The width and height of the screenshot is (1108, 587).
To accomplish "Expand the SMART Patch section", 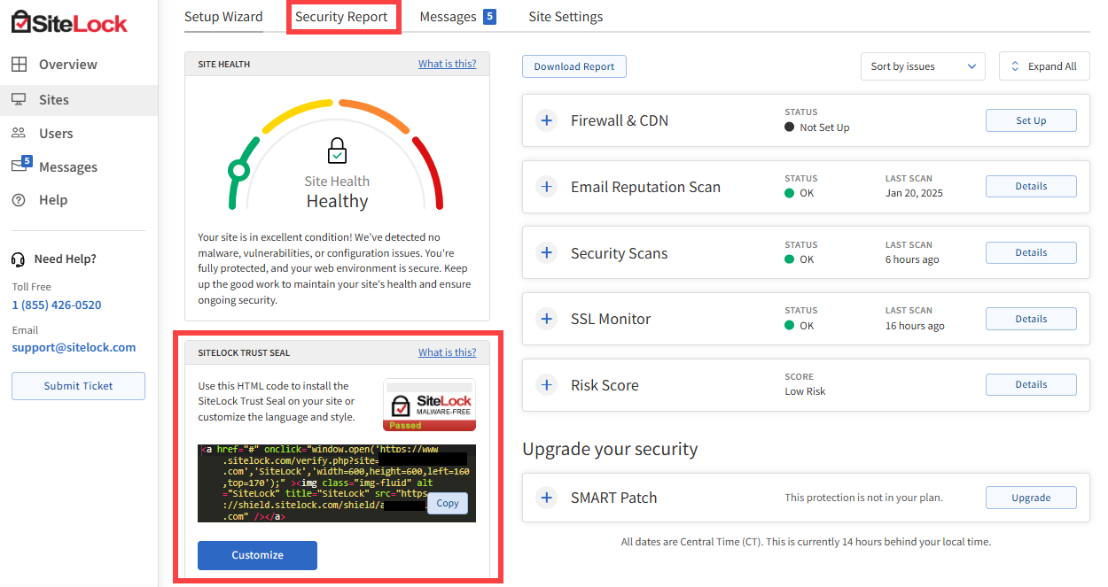I will [x=546, y=498].
